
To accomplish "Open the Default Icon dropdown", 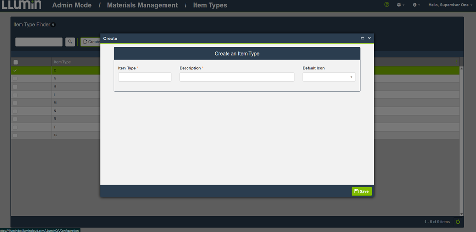I will point(329,77).
